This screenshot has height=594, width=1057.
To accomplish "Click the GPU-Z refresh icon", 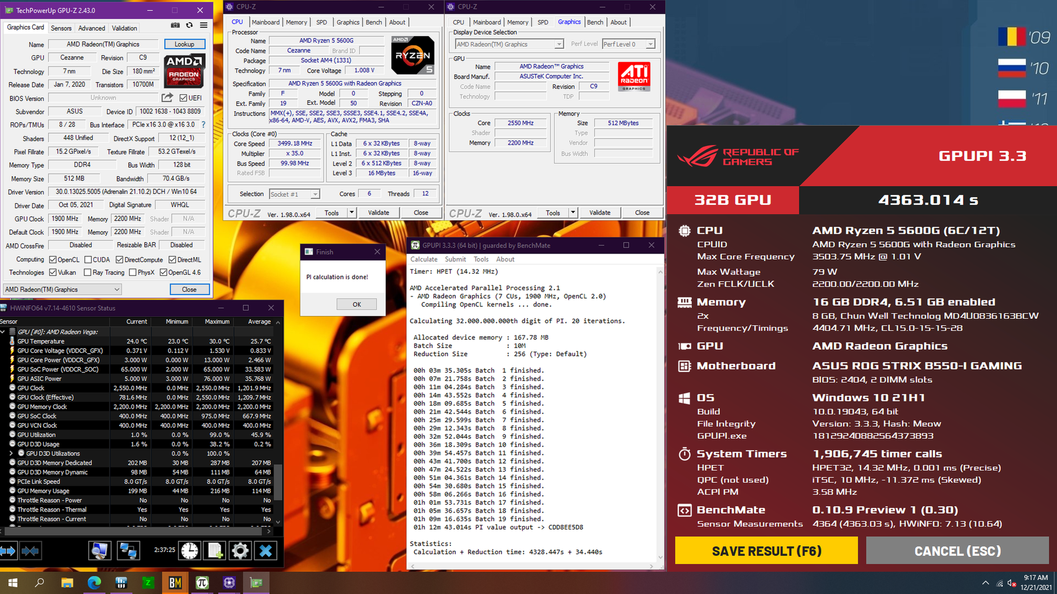I will click(x=189, y=25).
